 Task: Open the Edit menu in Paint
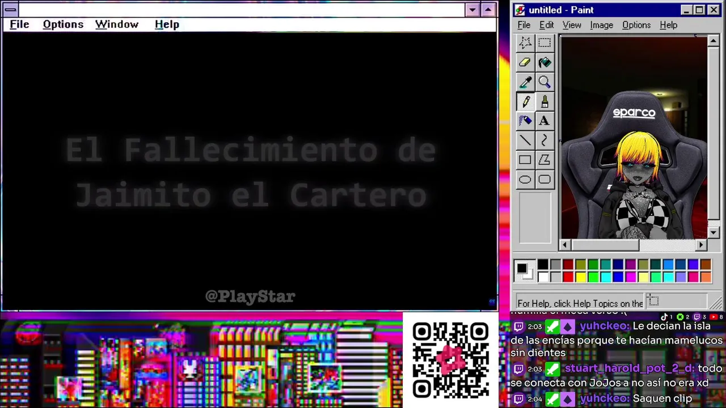pyautogui.click(x=547, y=25)
